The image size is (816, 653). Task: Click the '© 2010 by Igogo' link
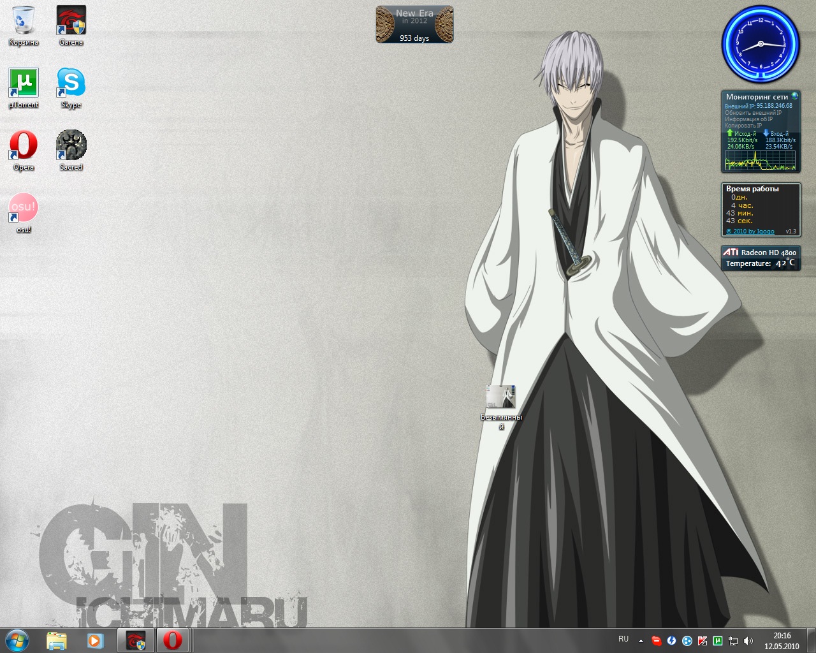[x=750, y=231]
